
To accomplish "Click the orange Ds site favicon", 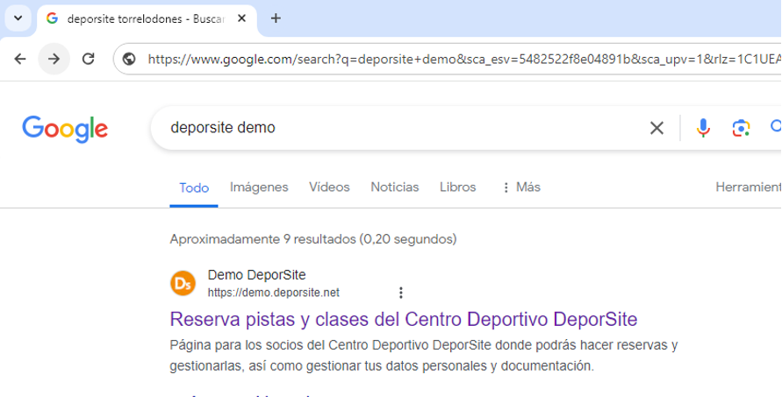I will pos(183,284).
